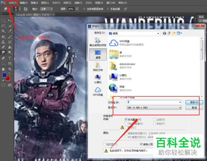207x161 pixels.
Task: Select the Eyedropper tool
Action: [x=10, y=31]
